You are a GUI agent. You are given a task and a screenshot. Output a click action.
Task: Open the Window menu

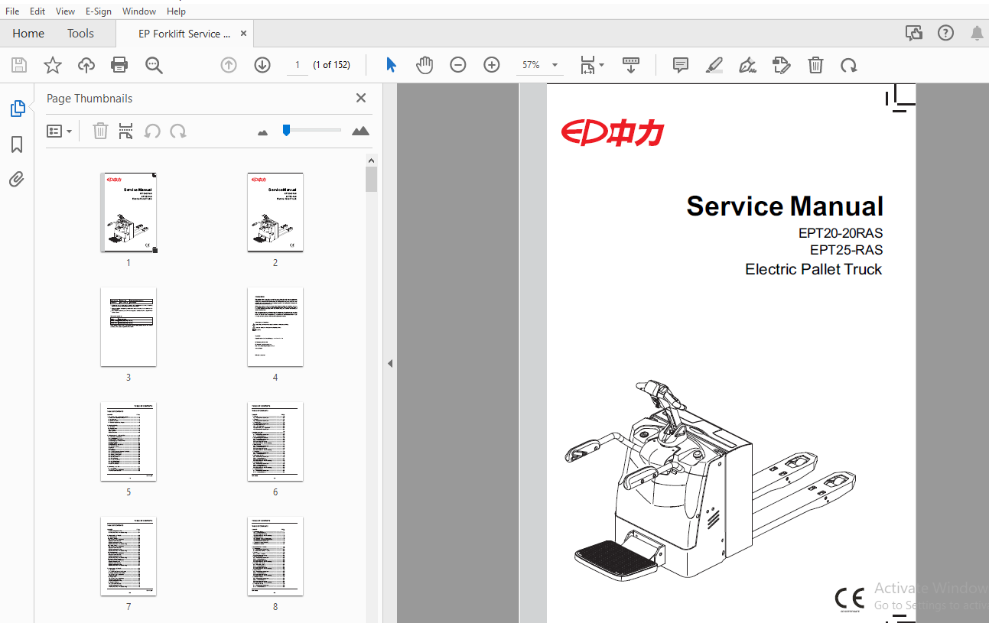click(x=139, y=11)
